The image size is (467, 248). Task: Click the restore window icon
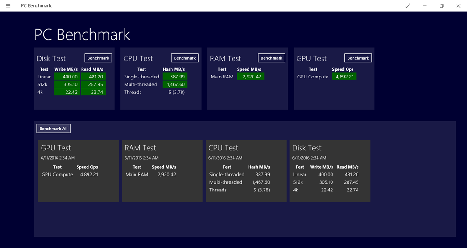tap(441, 6)
